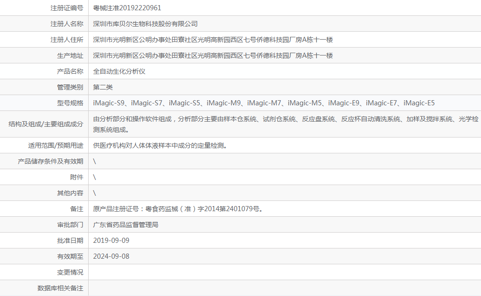Click the 产品名称 label
The height and width of the screenshot is (296, 481).
70,71
